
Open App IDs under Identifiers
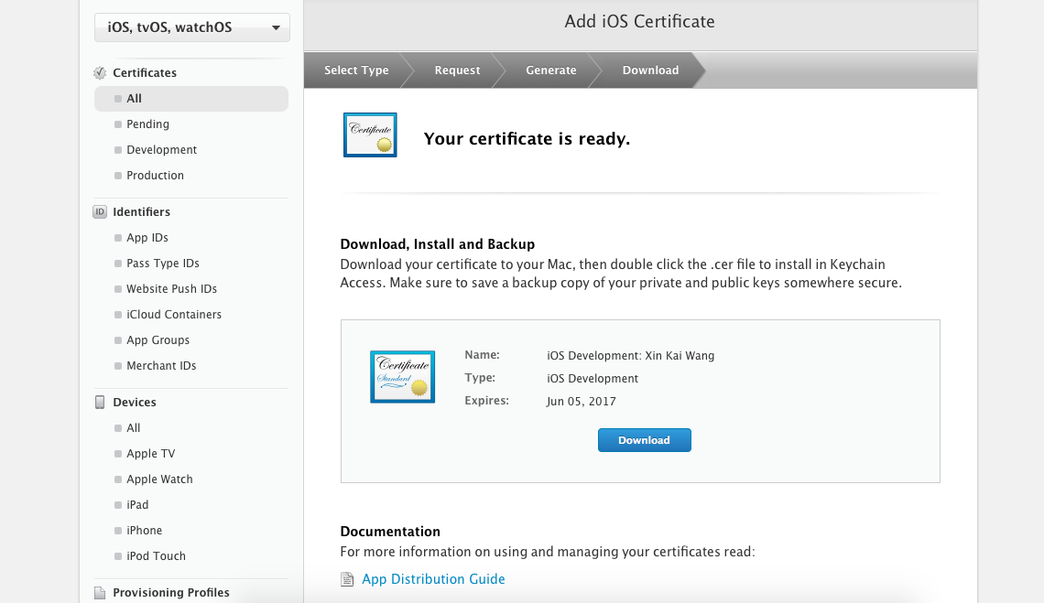147,238
